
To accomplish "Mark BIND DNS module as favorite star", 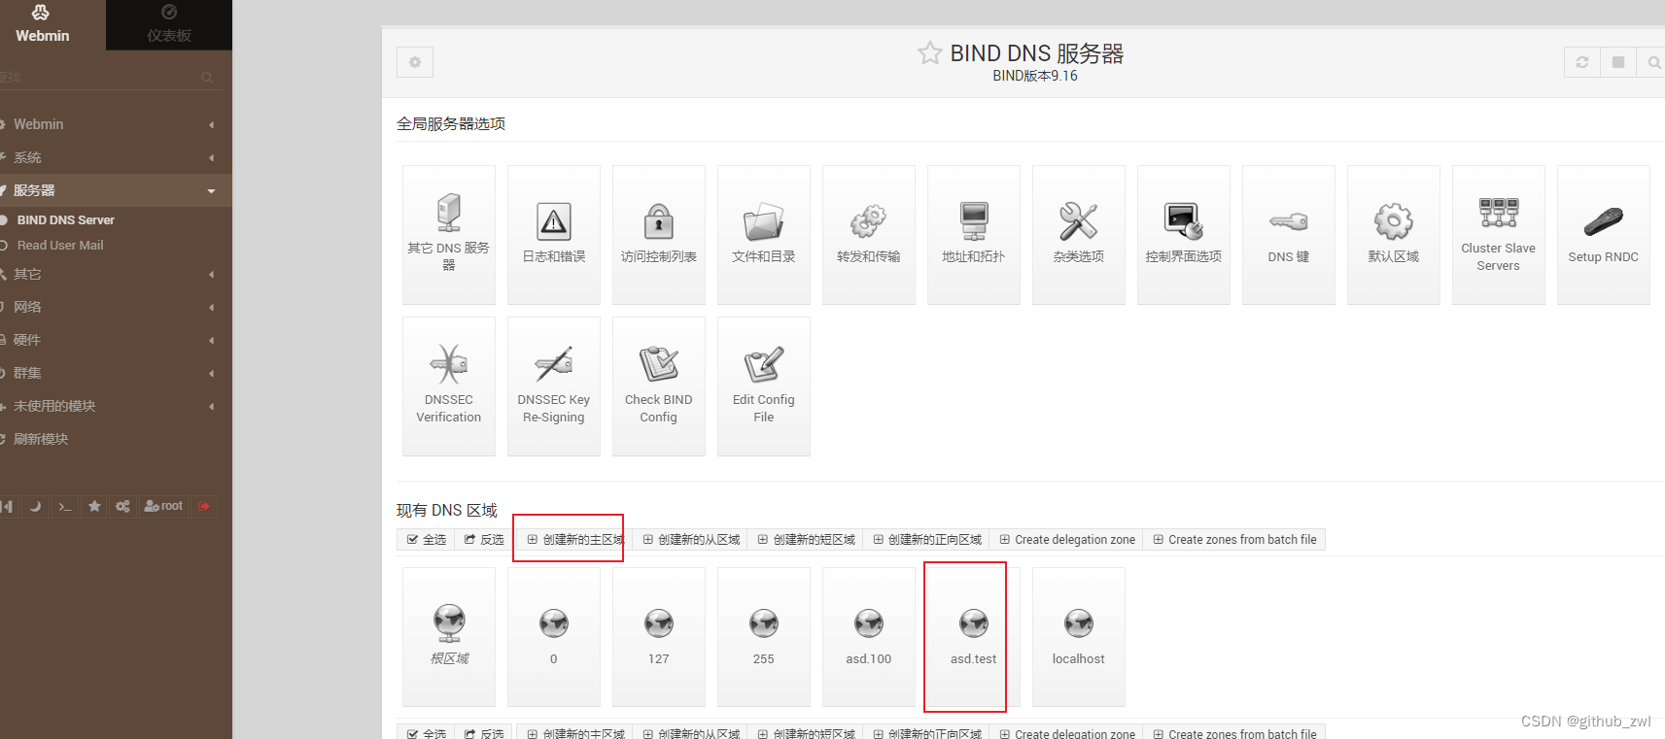I will [929, 53].
